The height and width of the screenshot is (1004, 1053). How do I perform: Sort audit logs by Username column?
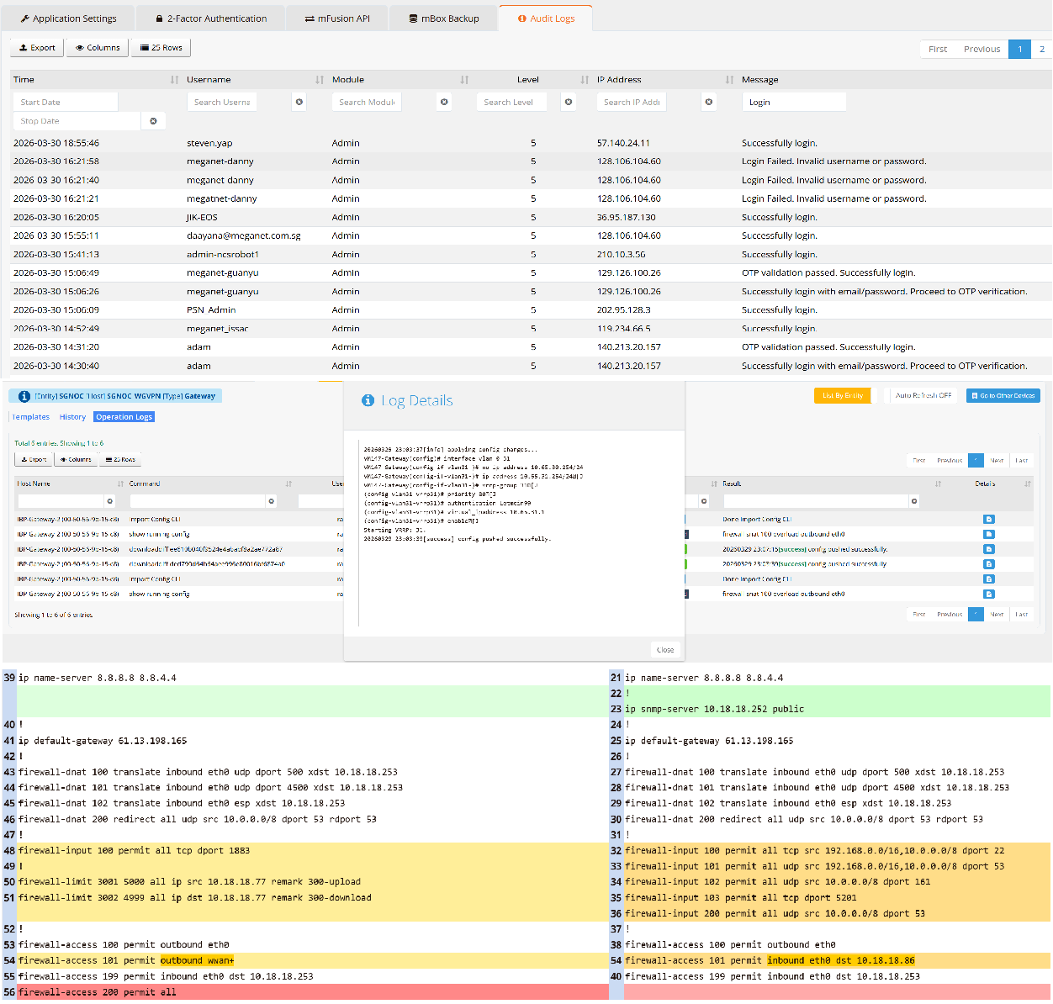click(320, 80)
